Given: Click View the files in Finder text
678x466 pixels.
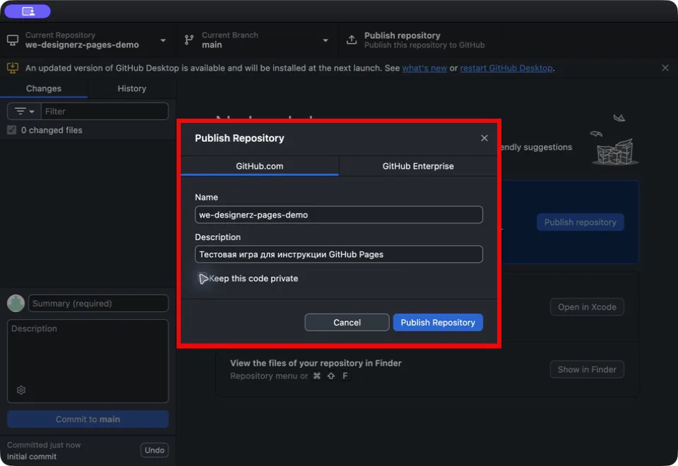Looking at the screenshot, I should 316,363.
